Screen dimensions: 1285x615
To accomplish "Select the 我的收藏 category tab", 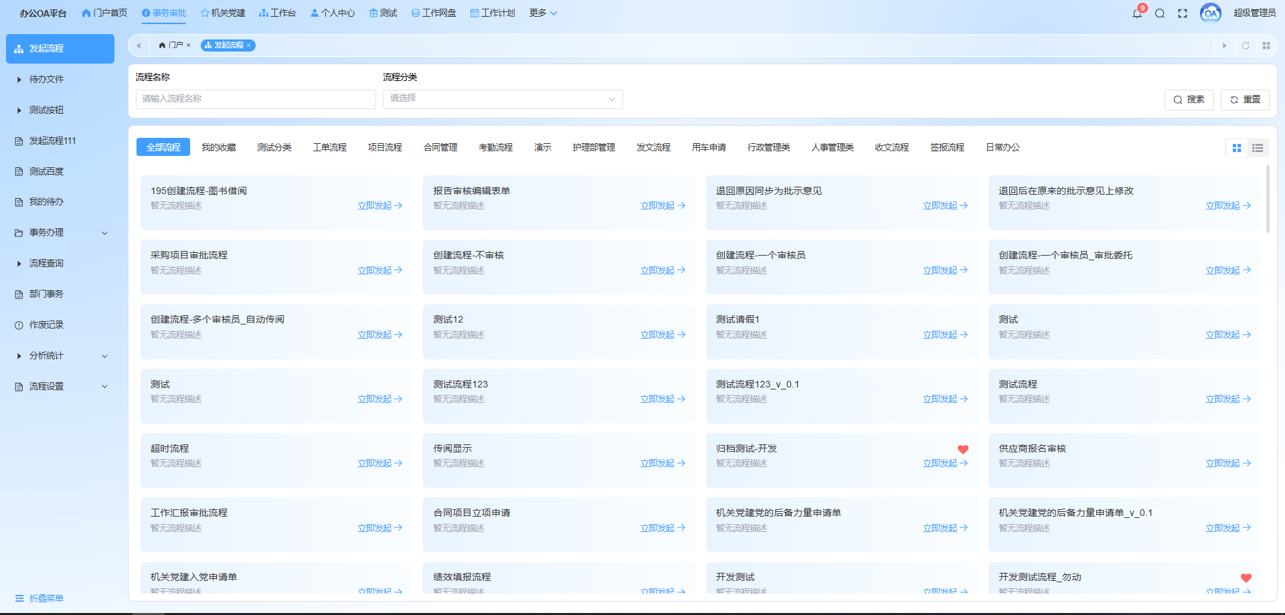I will coord(219,147).
